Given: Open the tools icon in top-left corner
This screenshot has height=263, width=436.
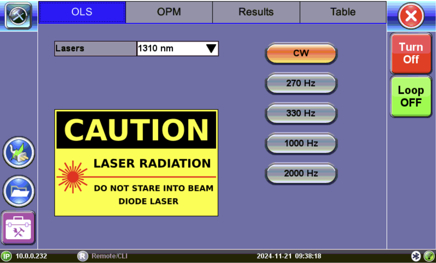Looking at the screenshot, I should click(18, 16).
